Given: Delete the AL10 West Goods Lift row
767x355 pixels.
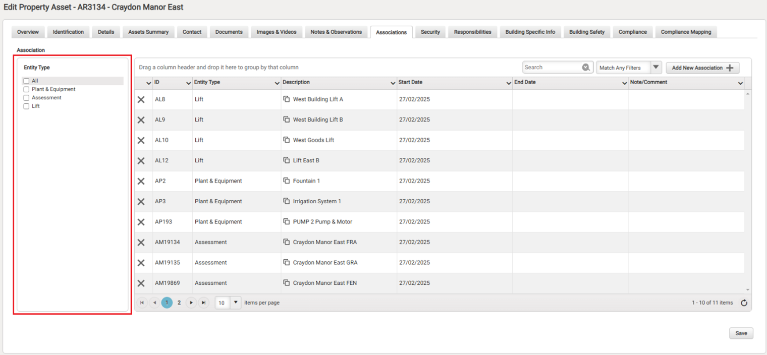Looking at the screenshot, I should click(141, 140).
